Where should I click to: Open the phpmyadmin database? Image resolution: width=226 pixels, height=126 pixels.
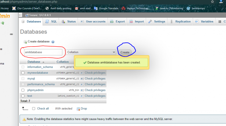pos(35,90)
